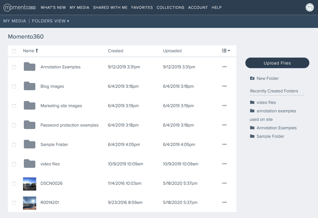318x218 pixels.
Task: Check the checkbox next to R0014201
Action: pos(14,202)
